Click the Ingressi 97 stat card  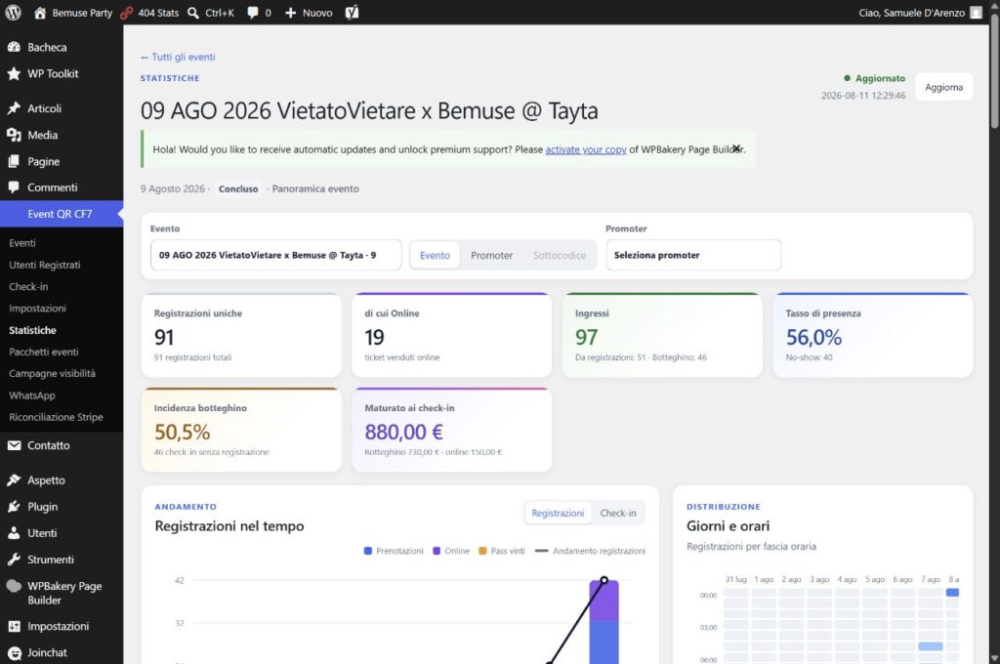pos(662,335)
